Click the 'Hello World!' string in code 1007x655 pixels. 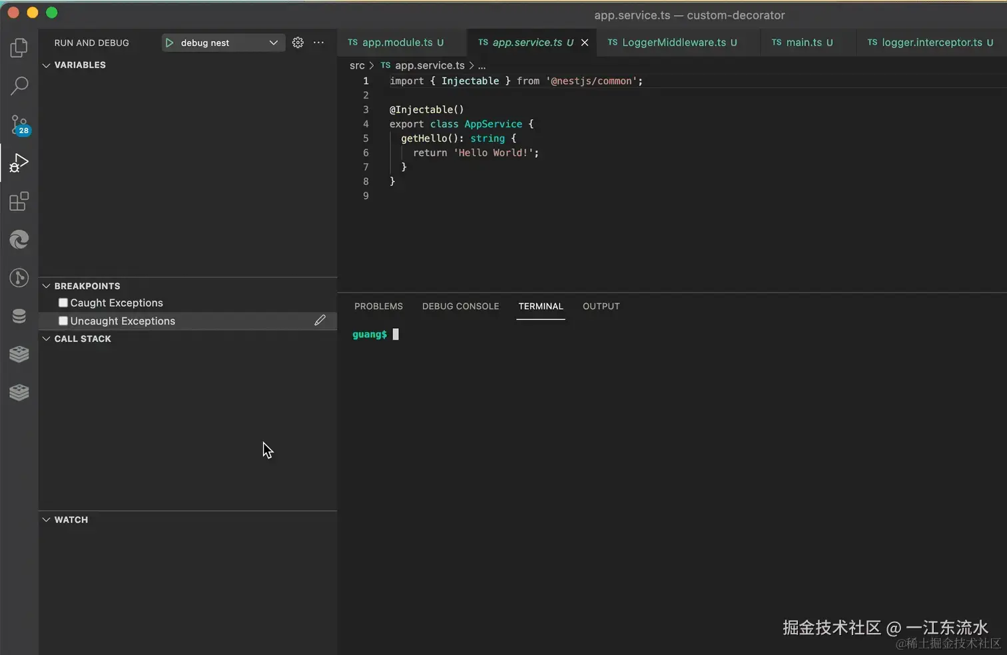493,152
